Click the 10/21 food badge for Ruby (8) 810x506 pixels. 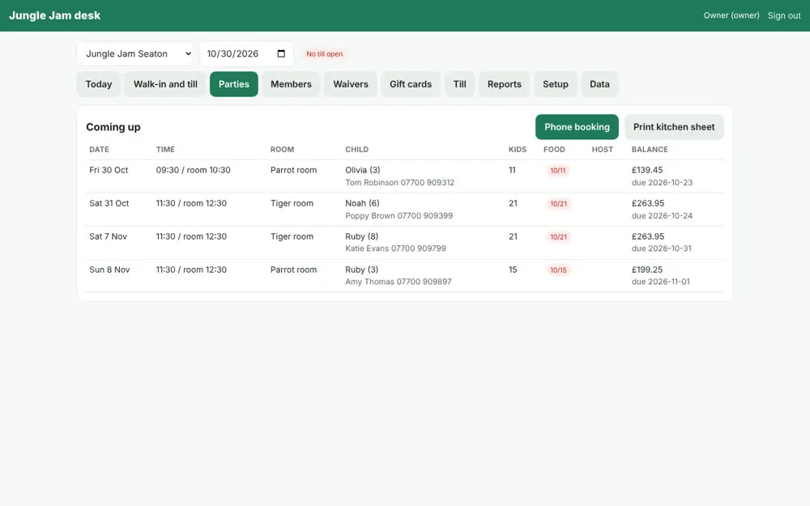point(558,237)
